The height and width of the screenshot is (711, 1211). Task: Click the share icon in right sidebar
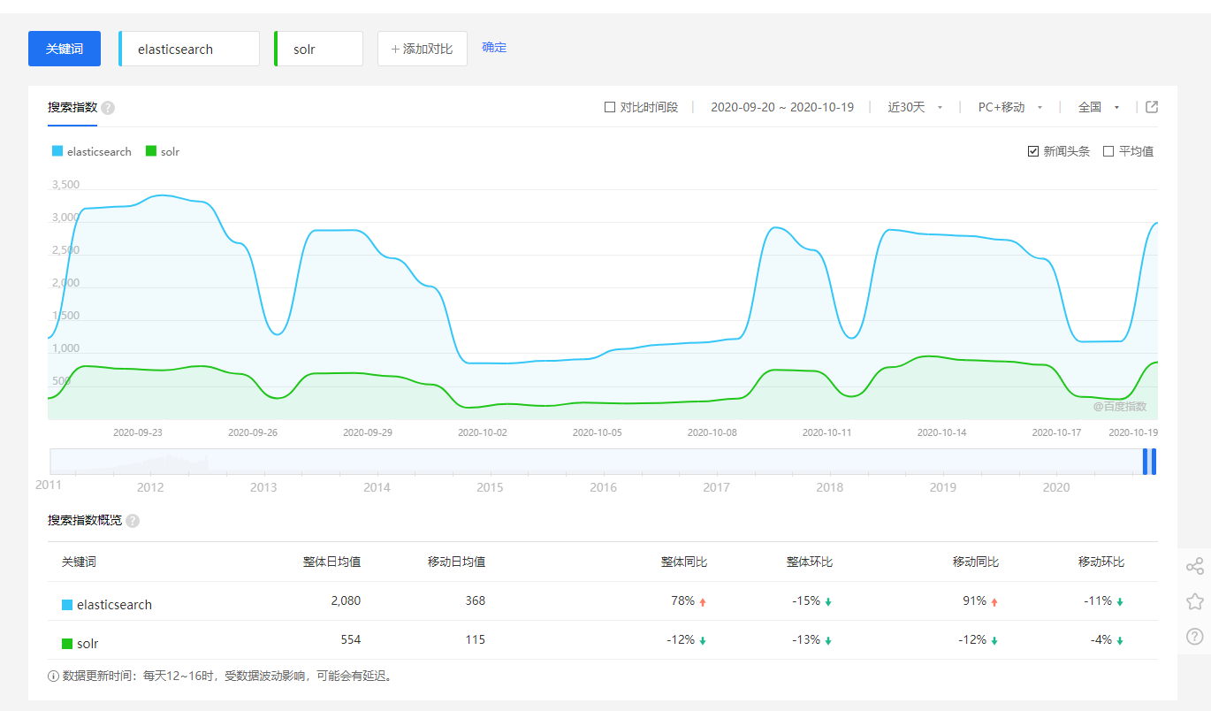[x=1195, y=566]
